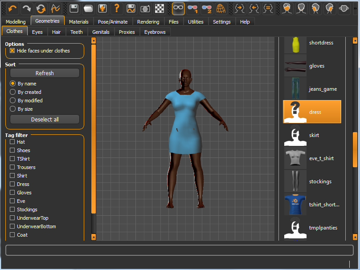This screenshot has height=270, width=360.
Task: Enable the Stockings tag filter
Action: (12, 210)
